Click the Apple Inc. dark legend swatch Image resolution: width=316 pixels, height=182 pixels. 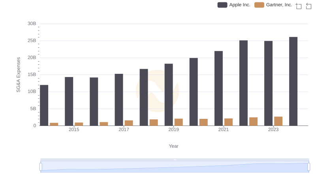(222, 5)
